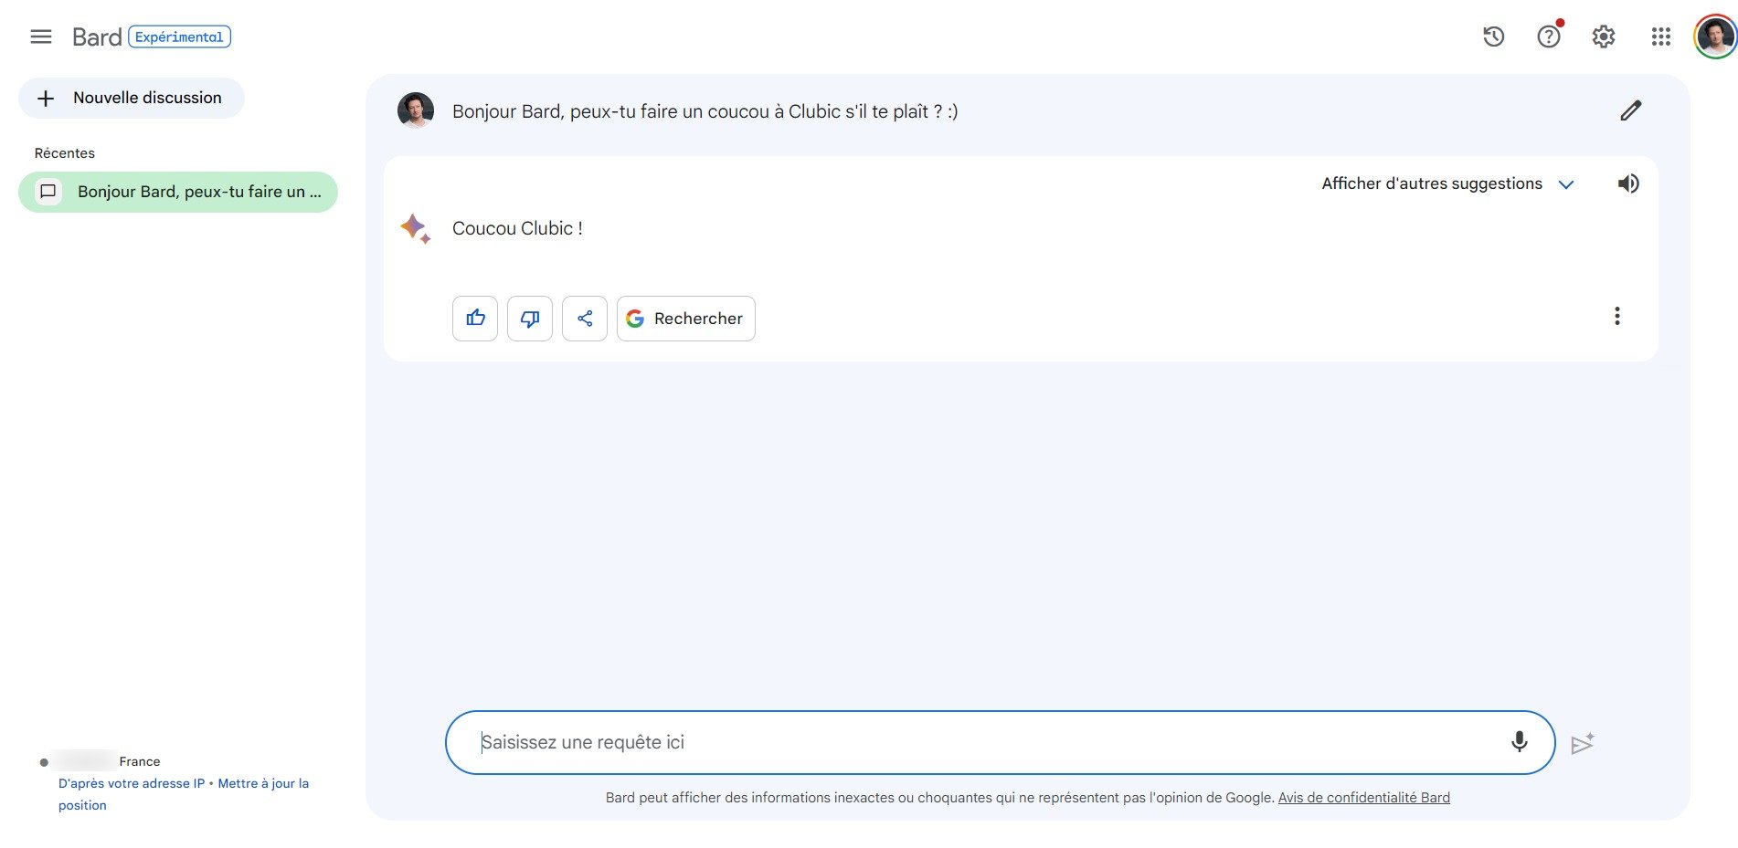Viewport: 1738px width, 848px height.
Task: Open the help question mark icon
Action: (1549, 37)
